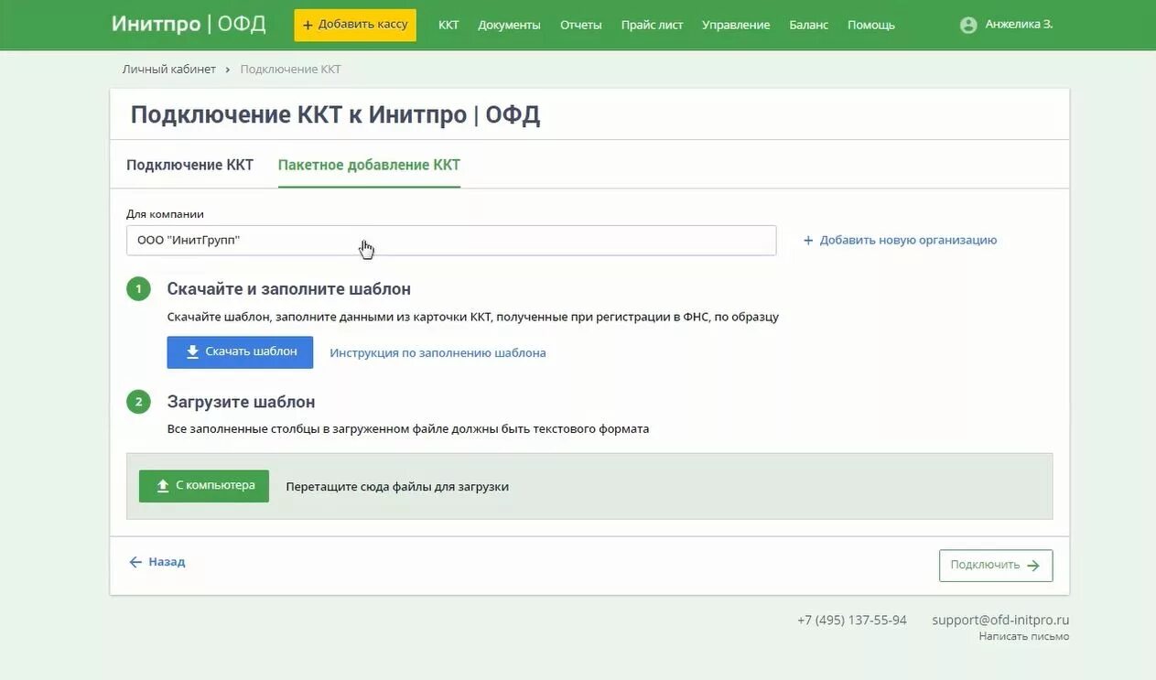1156x680 pixels.
Task: Click the plus icon in Добавить кассу
Action: coord(308,25)
